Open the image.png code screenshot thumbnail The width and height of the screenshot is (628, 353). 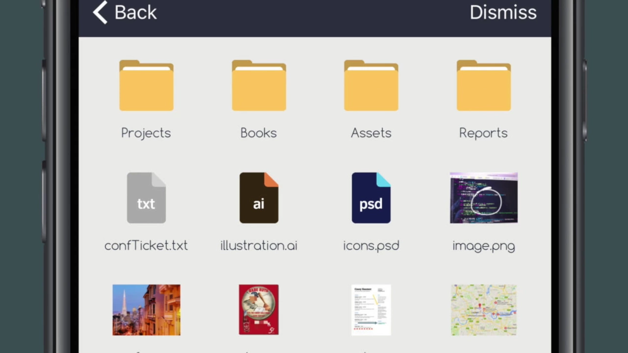tap(484, 198)
